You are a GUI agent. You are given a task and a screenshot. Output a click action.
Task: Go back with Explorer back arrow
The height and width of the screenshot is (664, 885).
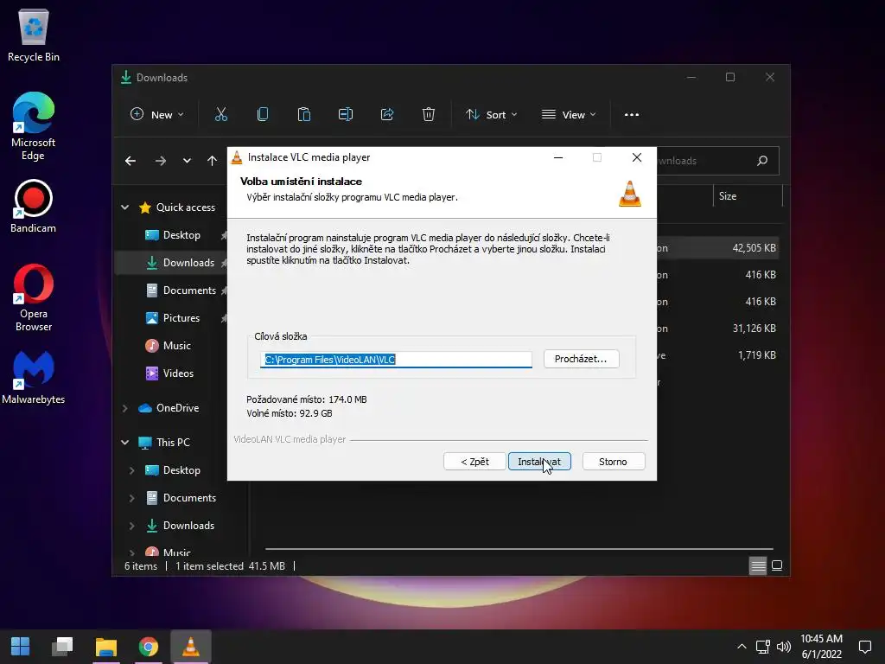(x=131, y=161)
